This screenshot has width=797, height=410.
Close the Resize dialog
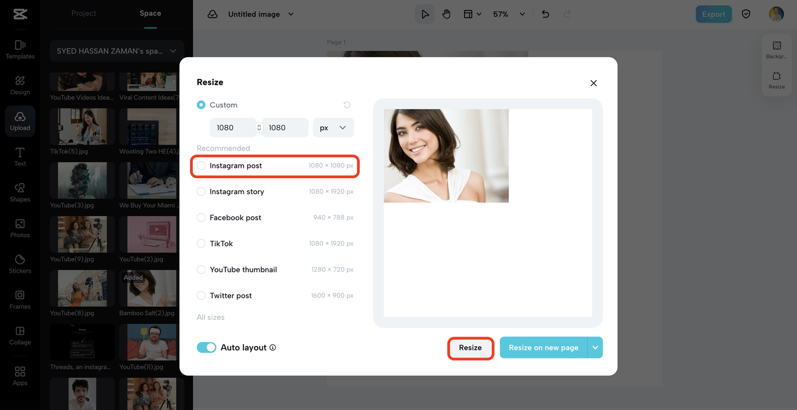[593, 83]
